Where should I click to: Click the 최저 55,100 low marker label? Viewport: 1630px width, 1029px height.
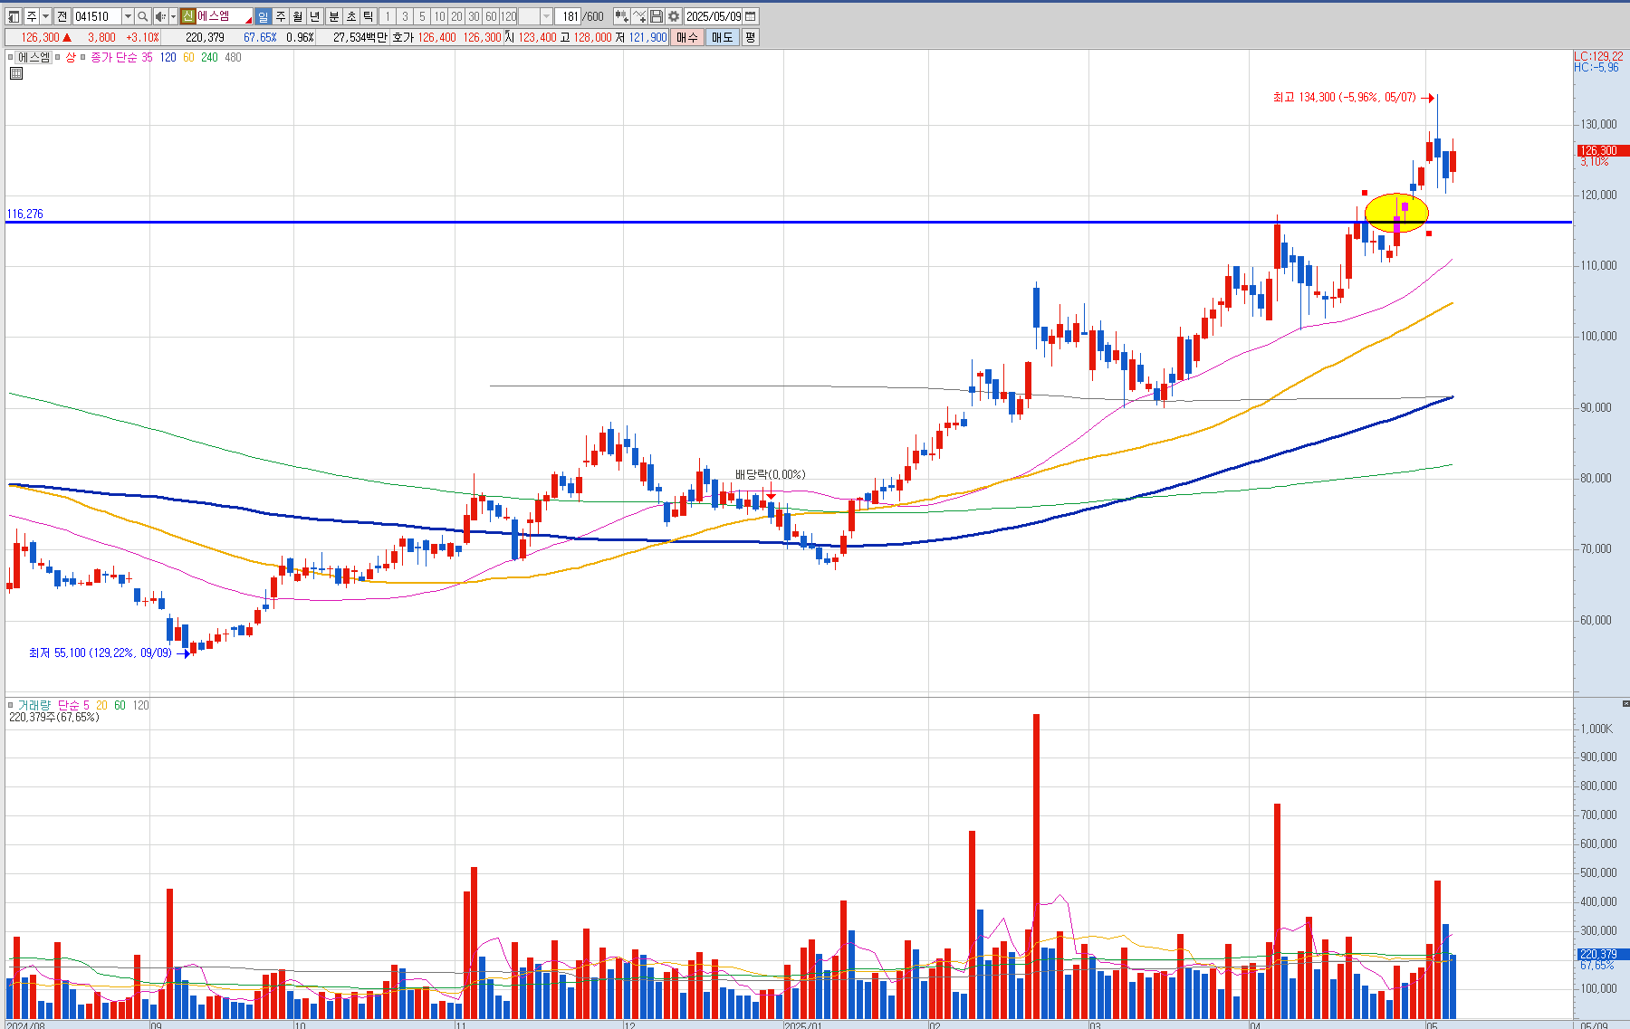[101, 653]
